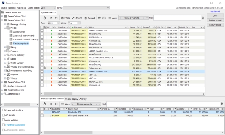Open Rok year filter dropdown
The width and height of the screenshot is (225, 135).
(x=54, y=23)
